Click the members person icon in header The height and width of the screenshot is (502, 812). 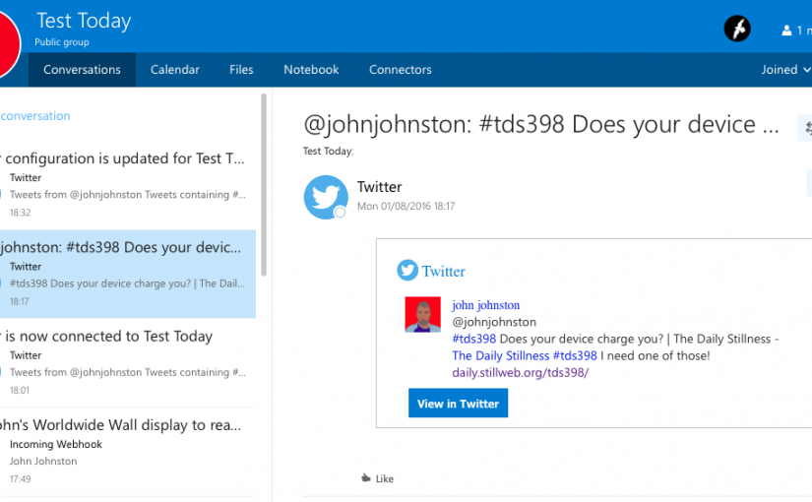pyautogui.click(x=786, y=31)
